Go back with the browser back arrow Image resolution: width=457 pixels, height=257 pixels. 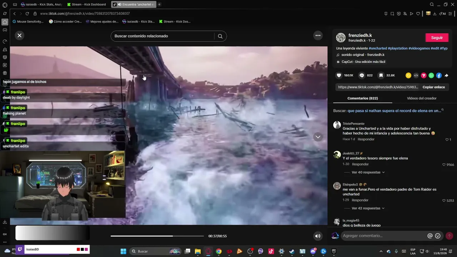point(14,14)
